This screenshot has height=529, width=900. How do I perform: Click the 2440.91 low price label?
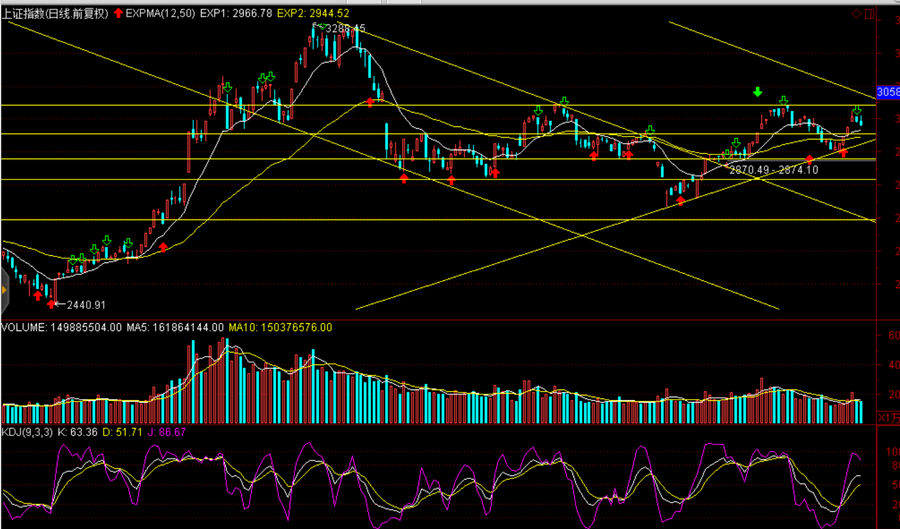[x=86, y=305]
